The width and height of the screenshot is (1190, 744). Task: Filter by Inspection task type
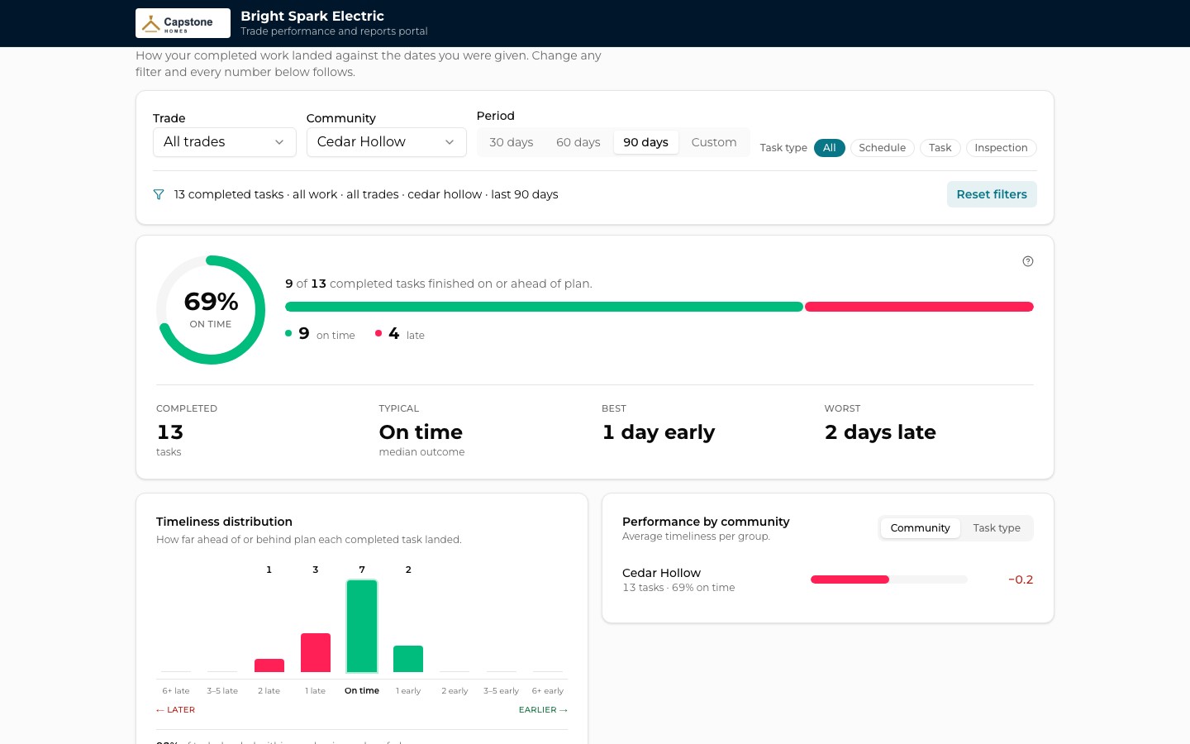1001,148
